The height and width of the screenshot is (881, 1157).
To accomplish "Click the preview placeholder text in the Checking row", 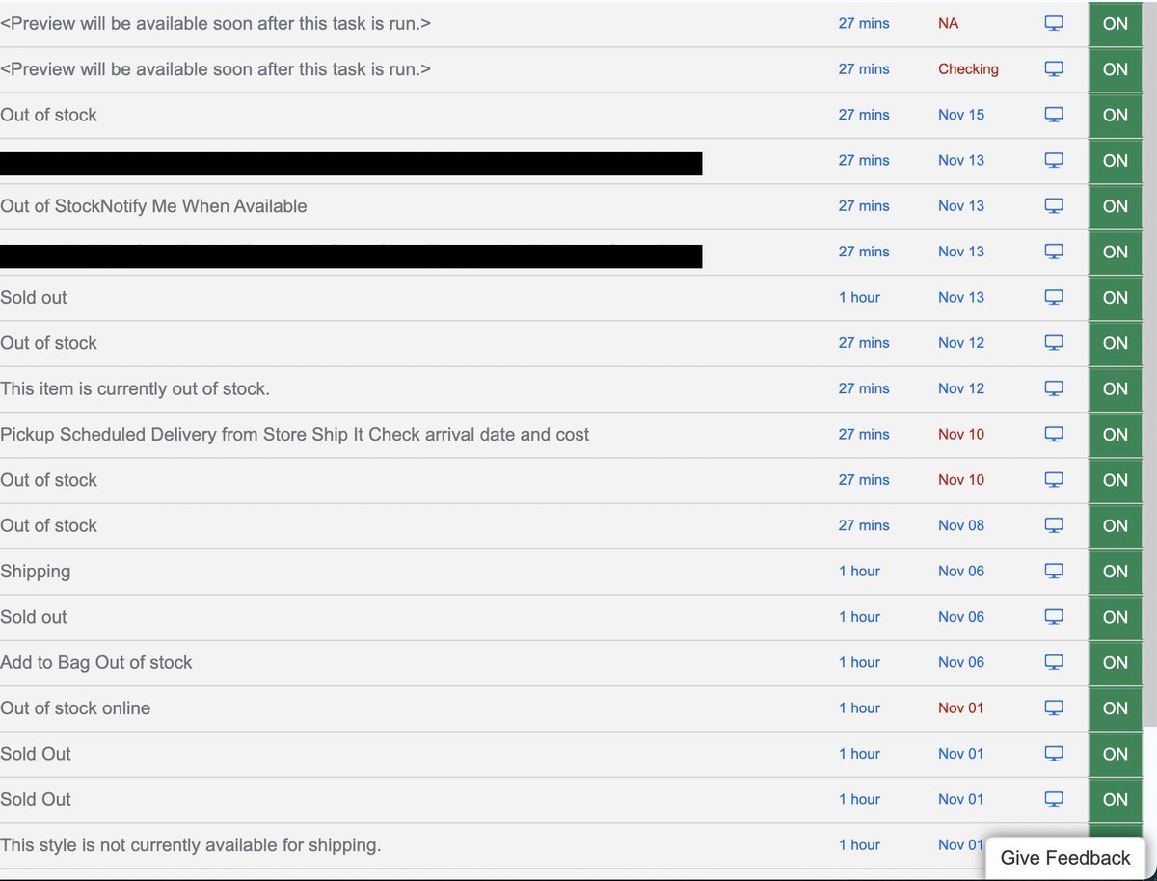I will coord(215,69).
